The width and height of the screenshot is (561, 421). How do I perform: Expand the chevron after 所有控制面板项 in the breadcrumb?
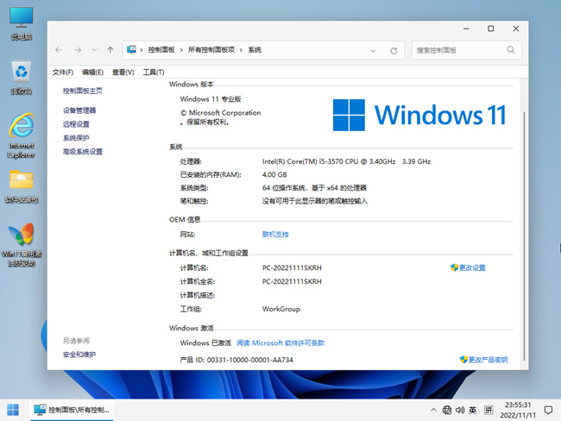tap(241, 50)
